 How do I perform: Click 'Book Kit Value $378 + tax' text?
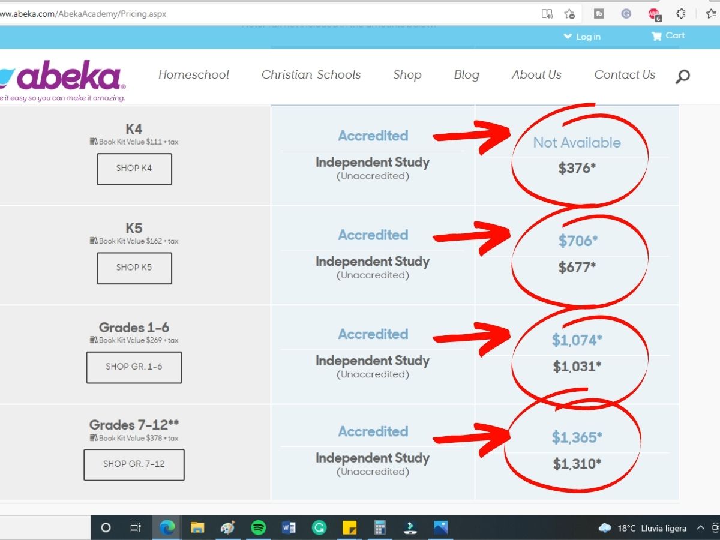[x=134, y=438]
